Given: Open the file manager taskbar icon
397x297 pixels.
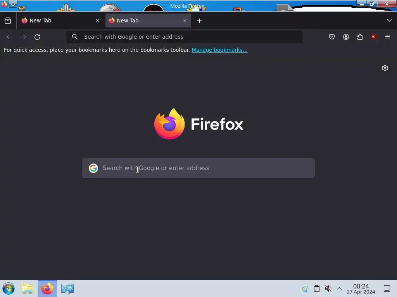Looking at the screenshot, I should coord(27,288).
